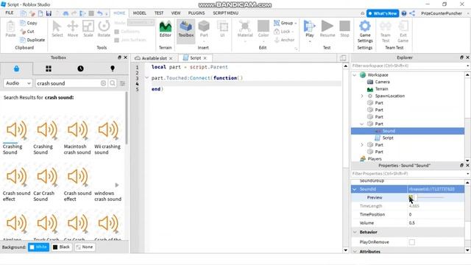Close the Script editor tab

point(205,58)
